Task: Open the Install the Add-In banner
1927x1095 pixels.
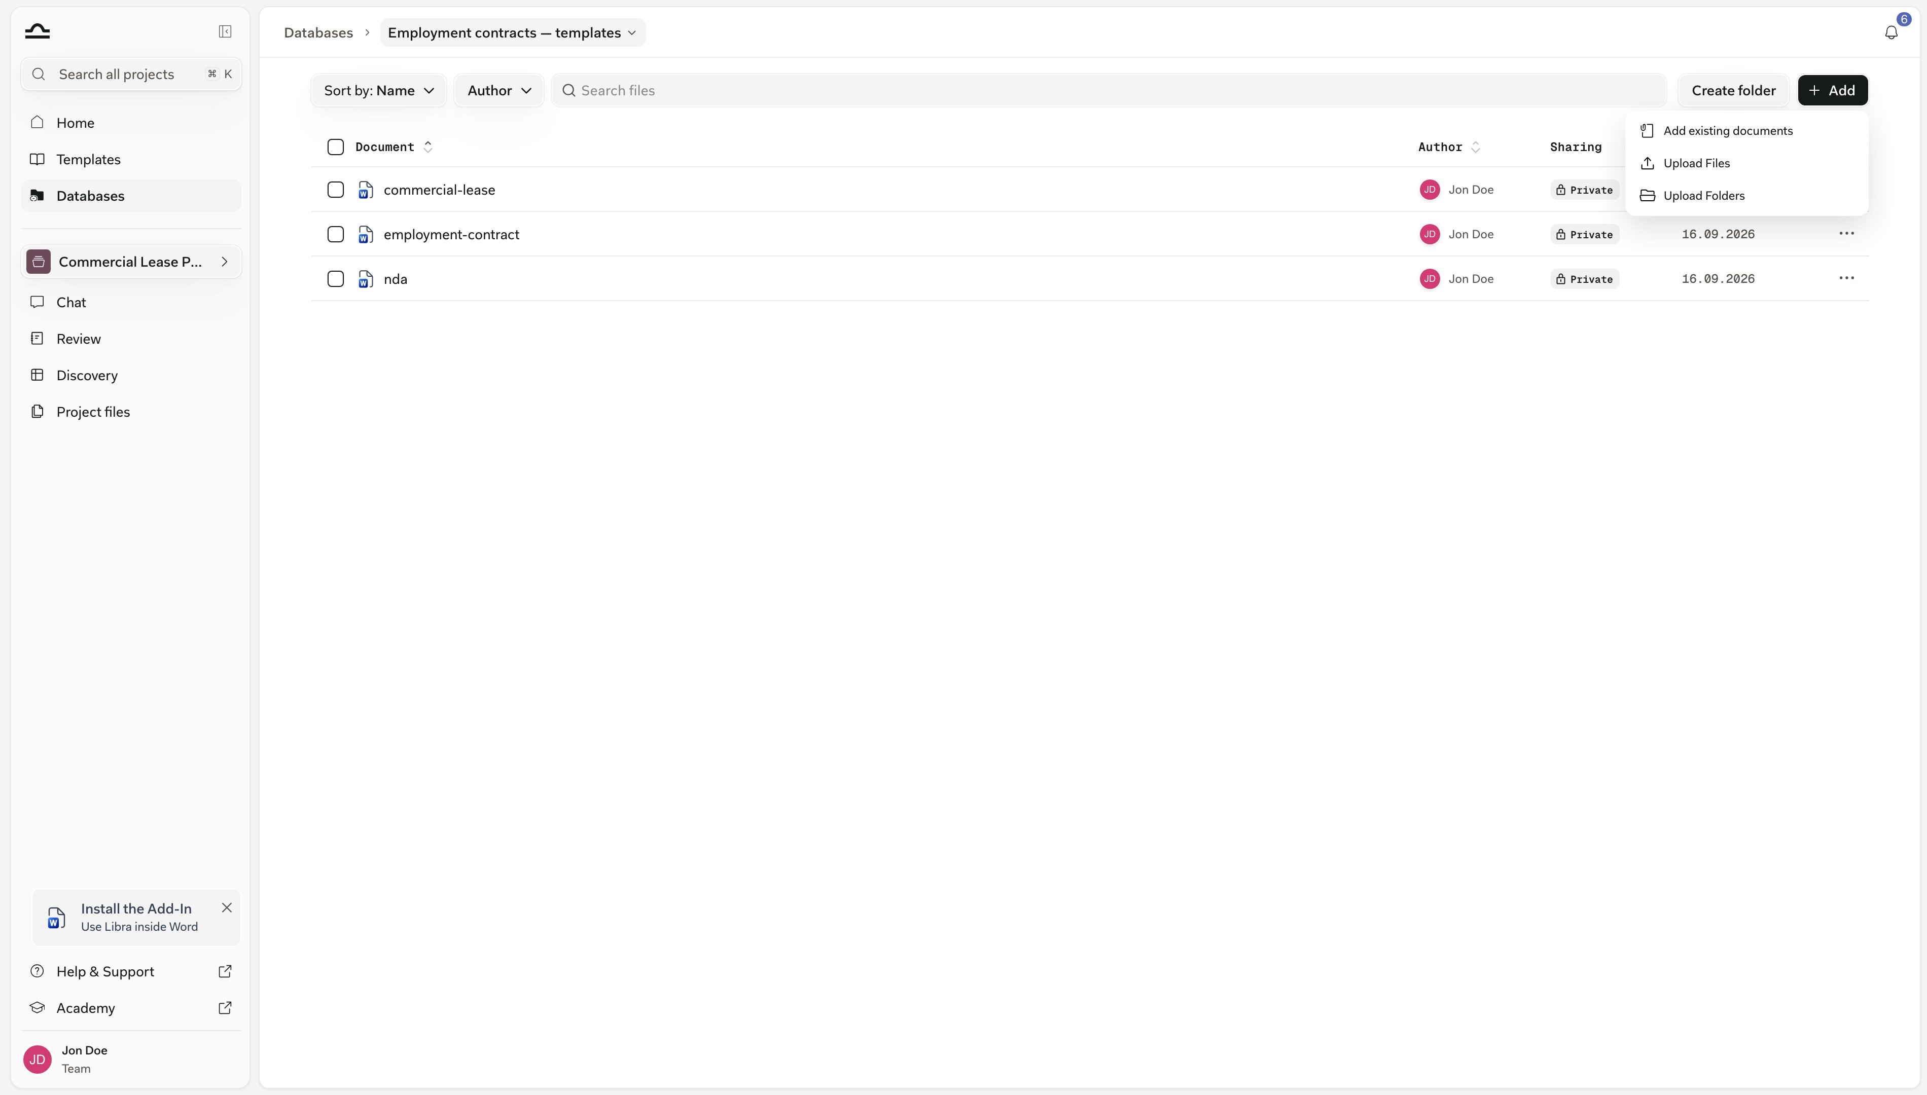Action: [x=136, y=918]
